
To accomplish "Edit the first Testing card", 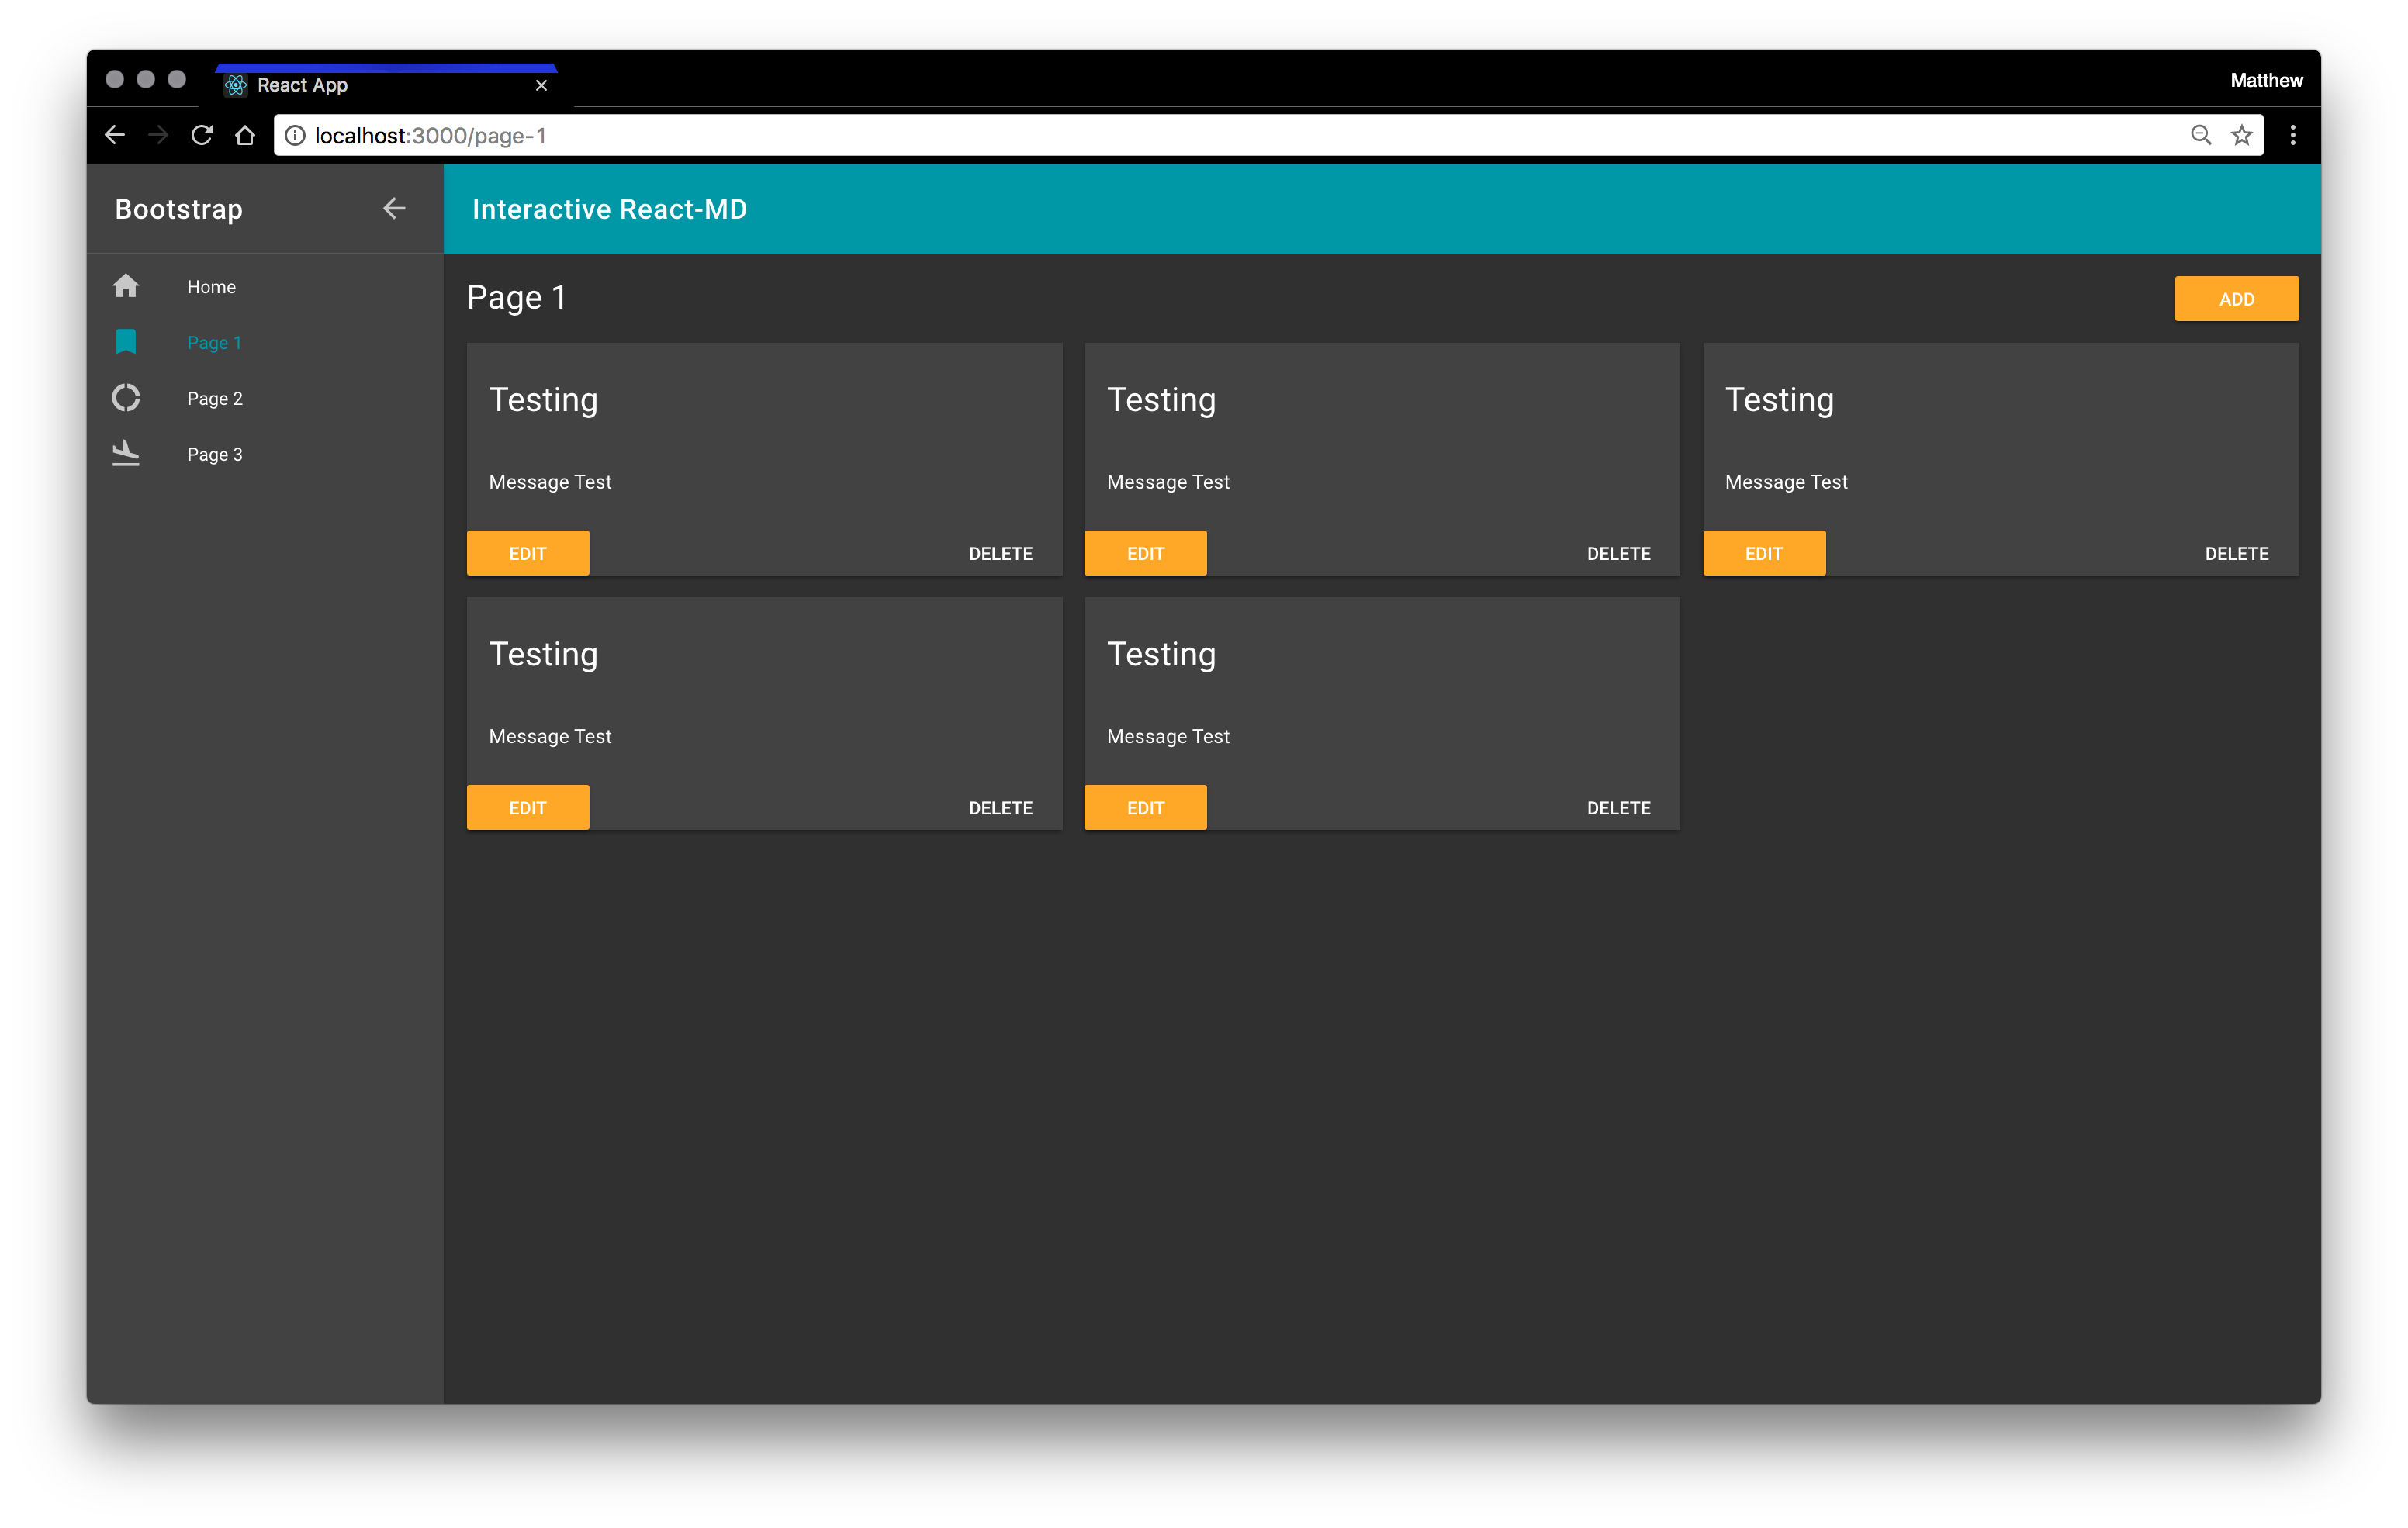I will 528,553.
